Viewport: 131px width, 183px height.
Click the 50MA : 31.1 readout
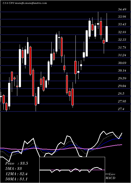[x=16, y=179]
